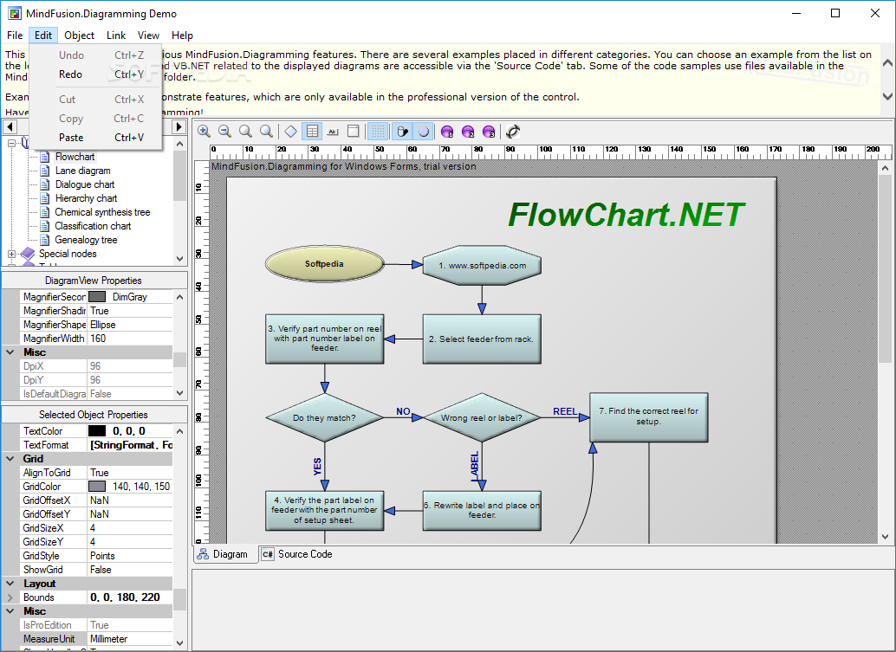Click the MagnifierWidth value 160
The width and height of the screenshot is (896, 652).
click(x=130, y=339)
